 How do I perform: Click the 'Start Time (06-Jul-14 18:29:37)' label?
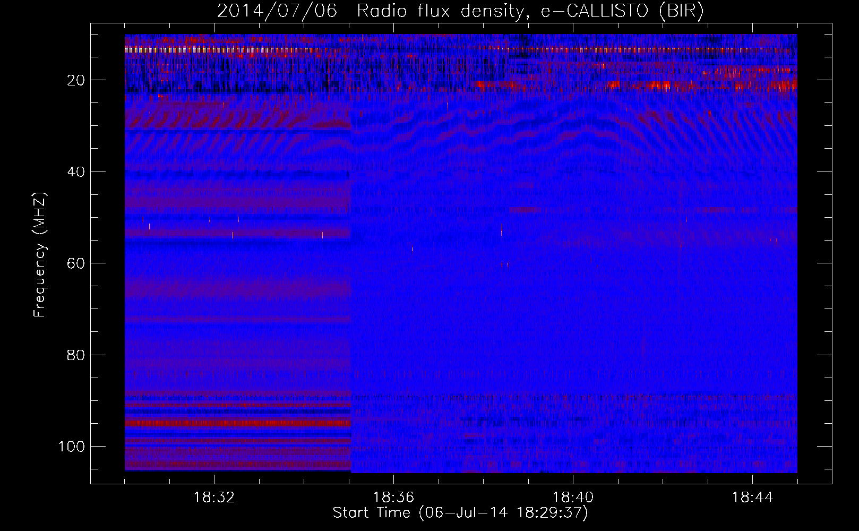click(460, 513)
